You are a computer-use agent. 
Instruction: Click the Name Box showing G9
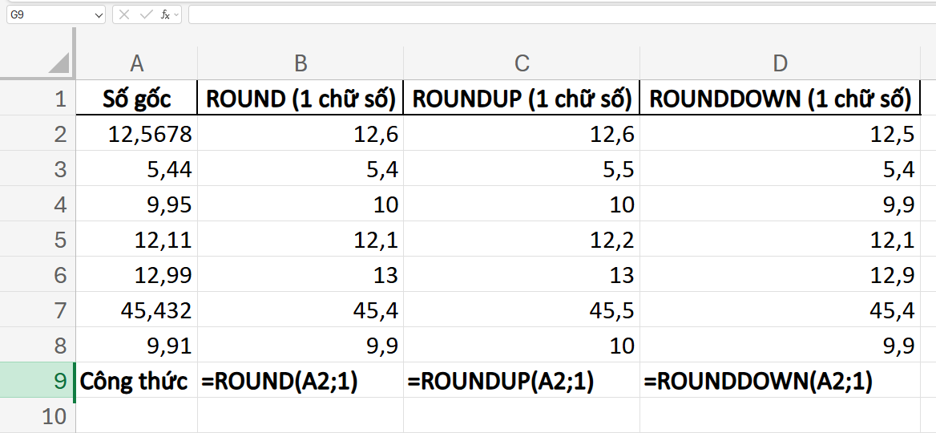48,14
